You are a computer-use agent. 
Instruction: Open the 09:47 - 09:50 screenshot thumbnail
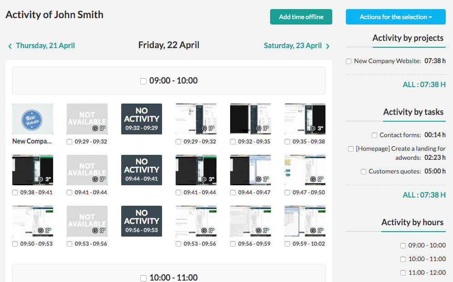point(305,170)
